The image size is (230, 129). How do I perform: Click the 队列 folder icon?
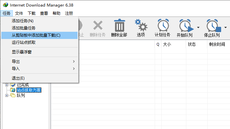pyautogui.click(x=13, y=95)
